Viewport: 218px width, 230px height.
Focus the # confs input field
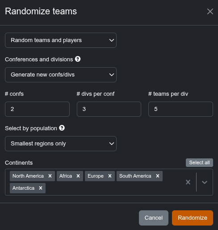tap(37, 109)
